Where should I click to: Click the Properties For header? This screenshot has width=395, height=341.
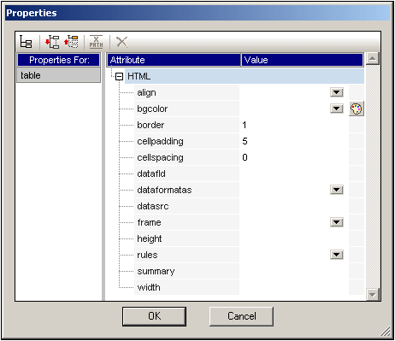59,60
